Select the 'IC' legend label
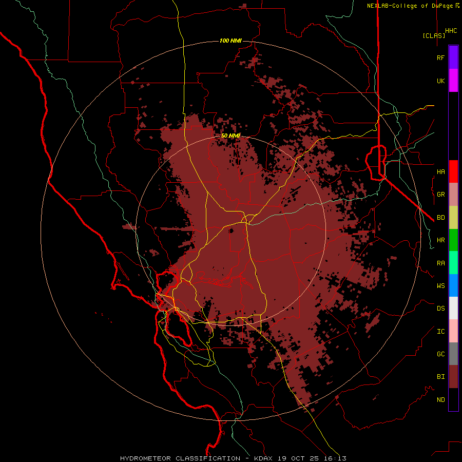The width and height of the screenshot is (462, 462). pyautogui.click(x=440, y=332)
